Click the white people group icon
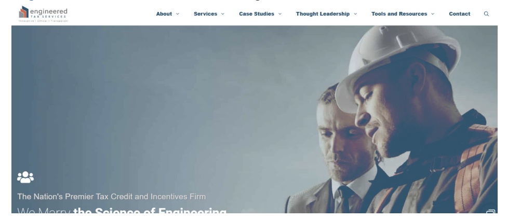This screenshot has width=507, height=219. [x=25, y=177]
